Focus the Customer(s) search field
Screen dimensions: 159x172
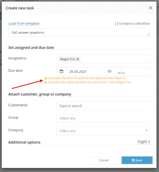103,106
